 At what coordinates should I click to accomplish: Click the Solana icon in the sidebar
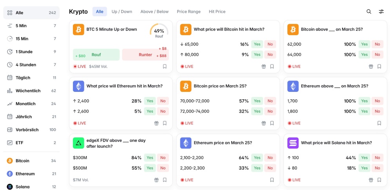(10, 186)
